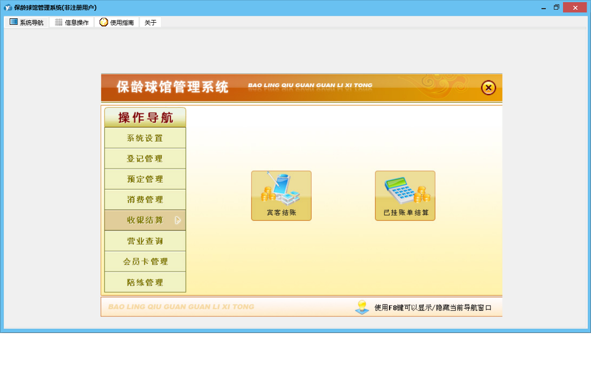This screenshot has width=591, height=389.
Task: Click the 信息操作 grid icon
Action: [x=59, y=22]
